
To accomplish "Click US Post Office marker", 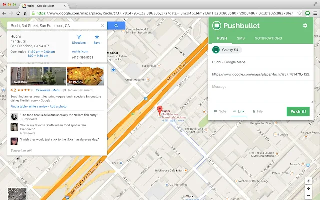I will (167, 185).
